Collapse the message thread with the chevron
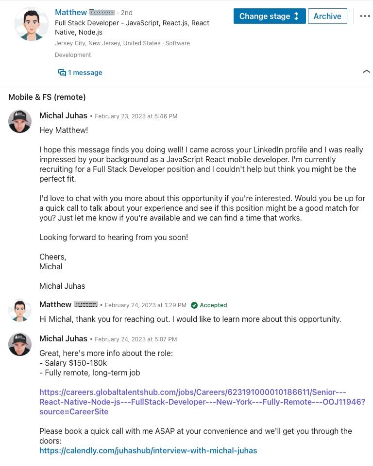The width and height of the screenshot is (373, 466). point(367,71)
